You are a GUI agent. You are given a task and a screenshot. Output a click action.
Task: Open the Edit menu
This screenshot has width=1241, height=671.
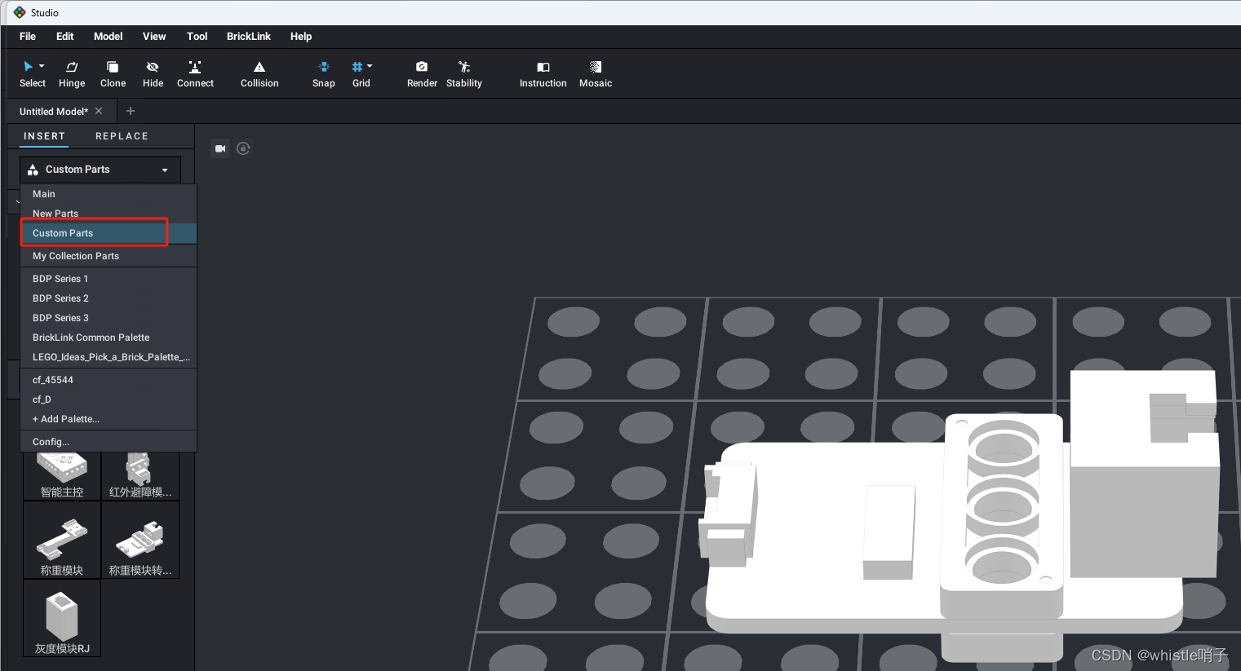click(x=65, y=37)
